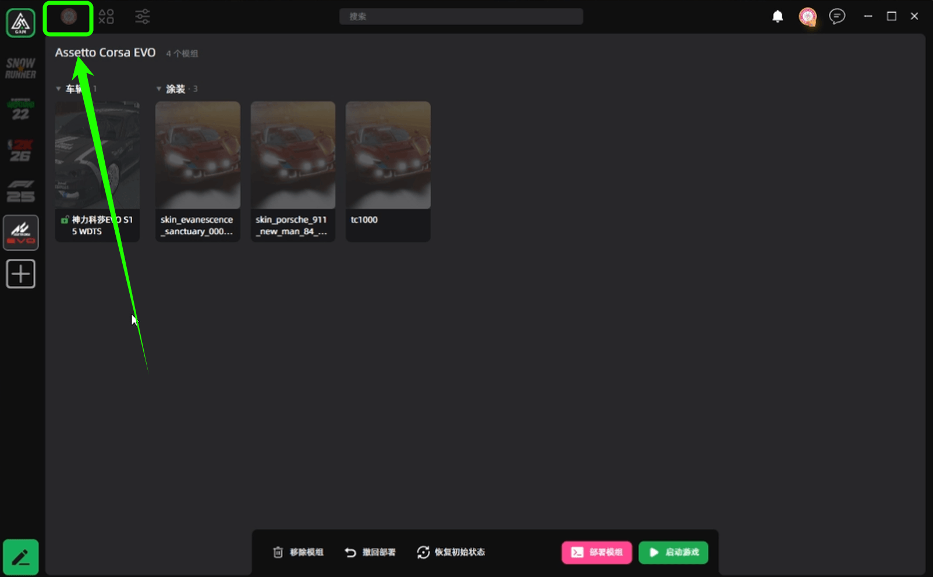Click 恢复初始状态 to restore initial state
The width and height of the screenshot is (933, 577).
pyautogui.click(x=451, y=552)
